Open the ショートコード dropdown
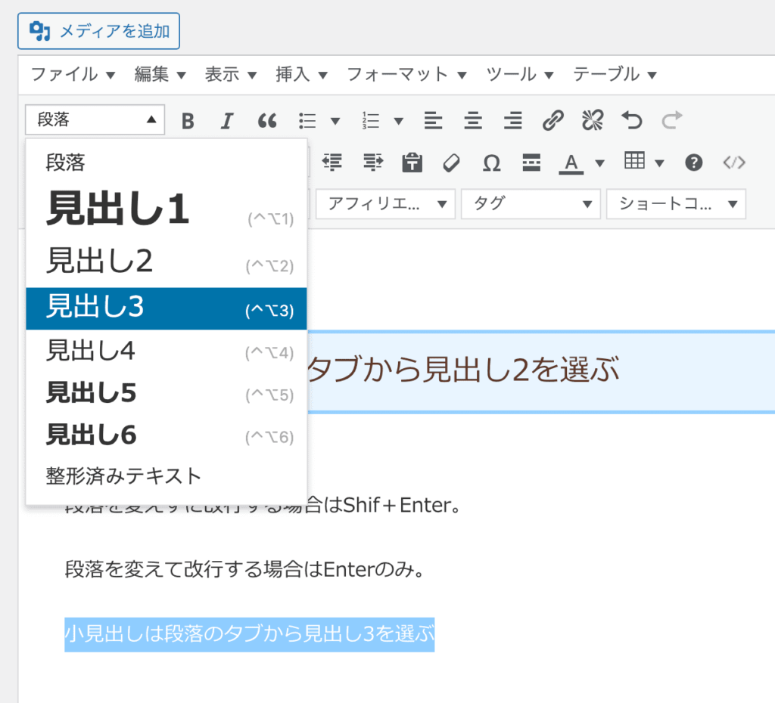The width and height of the screenshot is (775, 703). [676, 203]
